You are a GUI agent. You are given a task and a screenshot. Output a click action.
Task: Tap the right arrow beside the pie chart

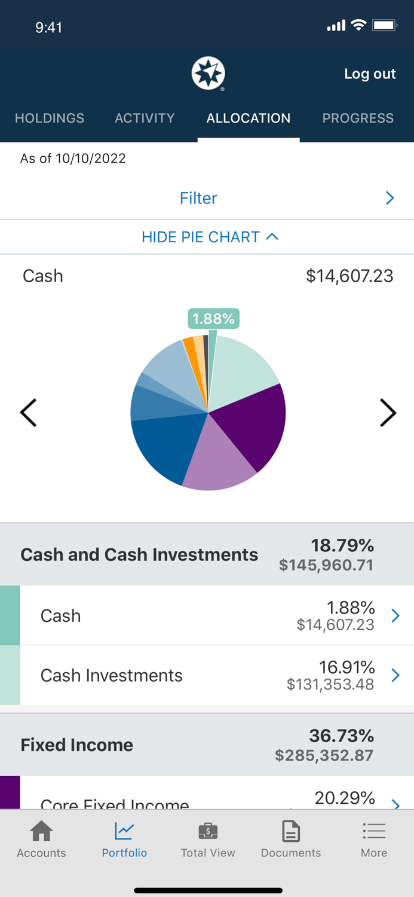(388, 413)
